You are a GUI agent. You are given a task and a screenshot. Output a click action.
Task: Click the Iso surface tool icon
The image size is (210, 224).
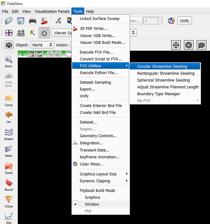tap(9, 117)
